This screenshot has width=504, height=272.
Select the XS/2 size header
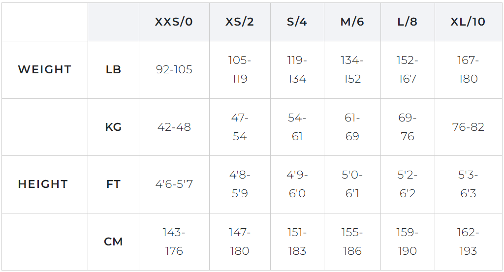point(240,22)
